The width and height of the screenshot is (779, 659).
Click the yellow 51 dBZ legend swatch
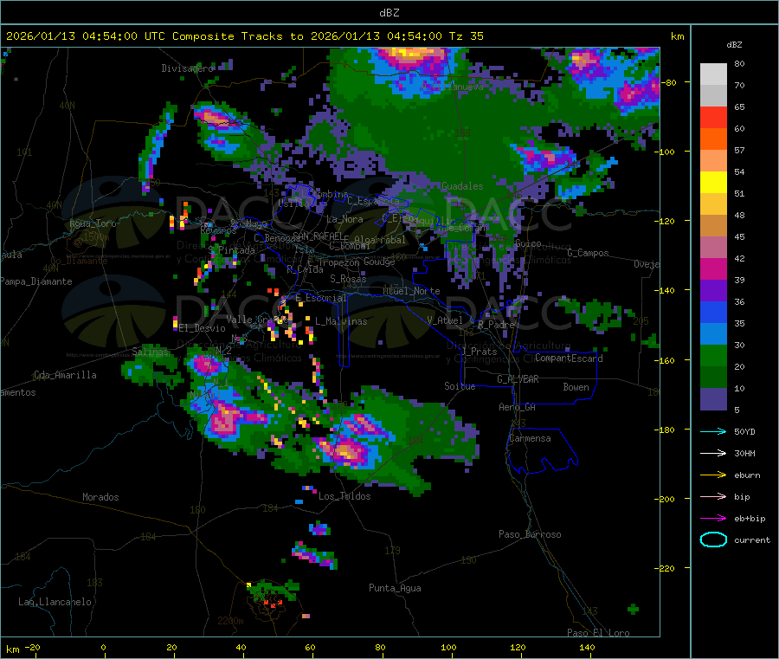(x=713, y=183)
